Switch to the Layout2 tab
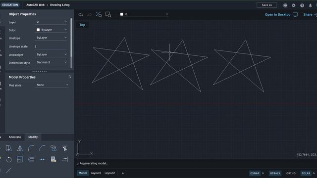Screen dimensions: 317x178 coord(110,173)
